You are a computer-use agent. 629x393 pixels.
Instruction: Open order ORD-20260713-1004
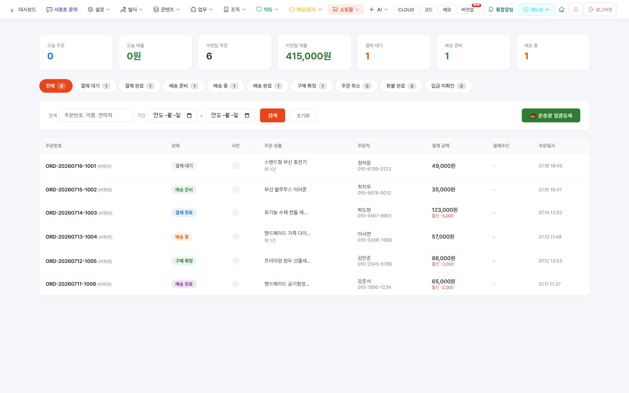point(71,237)
